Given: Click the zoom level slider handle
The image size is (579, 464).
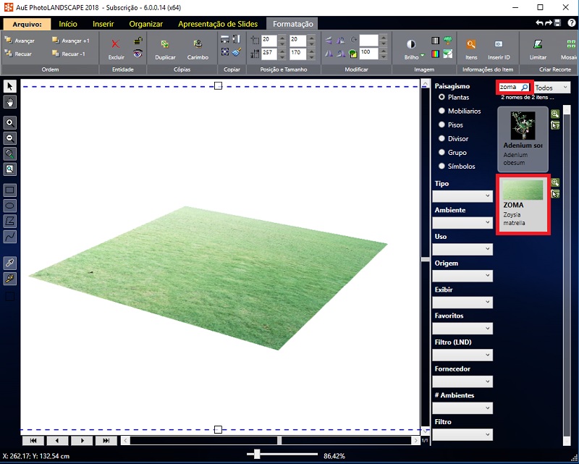Looking at the screenshot, I should click(258, 455).
